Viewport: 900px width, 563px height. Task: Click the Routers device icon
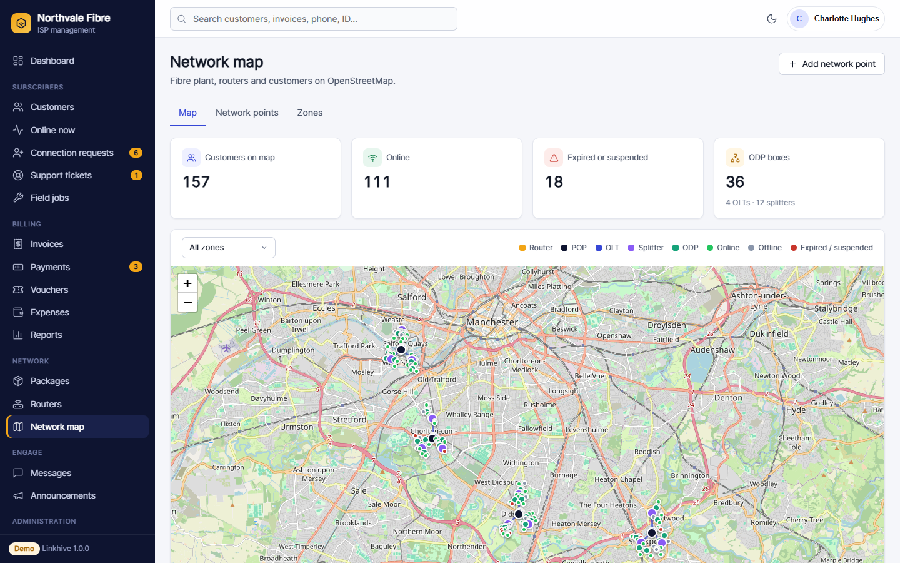tap(18, 404)
